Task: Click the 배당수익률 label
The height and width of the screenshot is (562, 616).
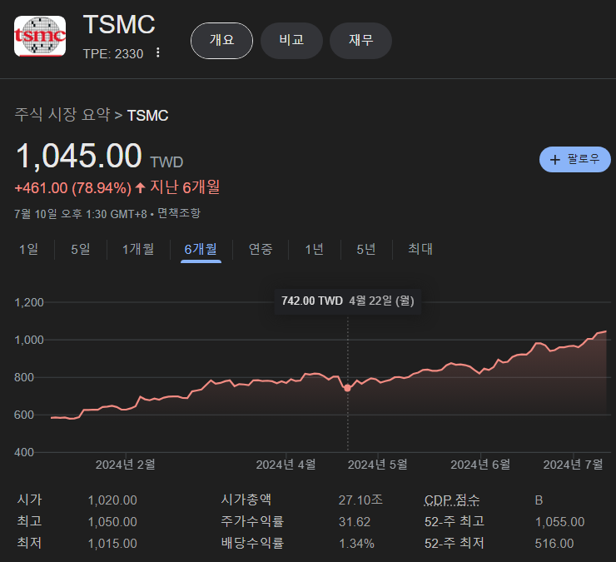Action: tap(252, 543)
